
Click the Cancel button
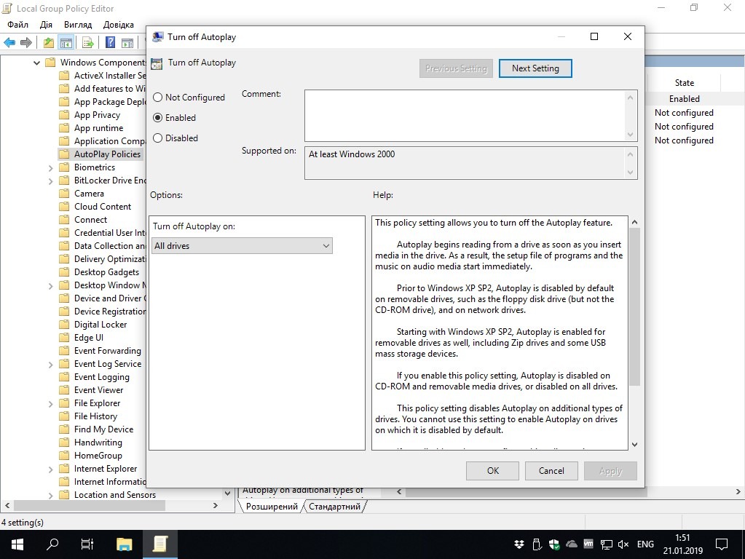point(551,471)
